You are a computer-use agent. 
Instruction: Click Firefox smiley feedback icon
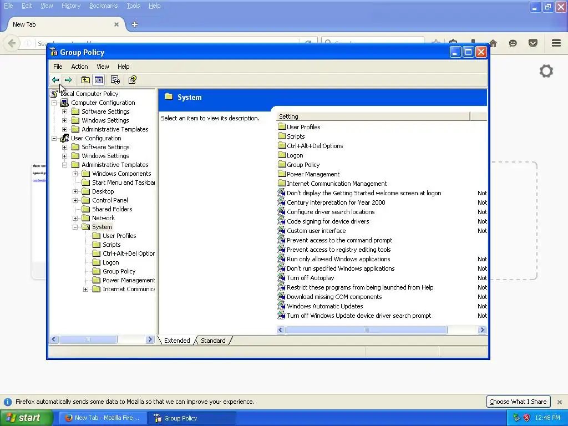[513, 43]
